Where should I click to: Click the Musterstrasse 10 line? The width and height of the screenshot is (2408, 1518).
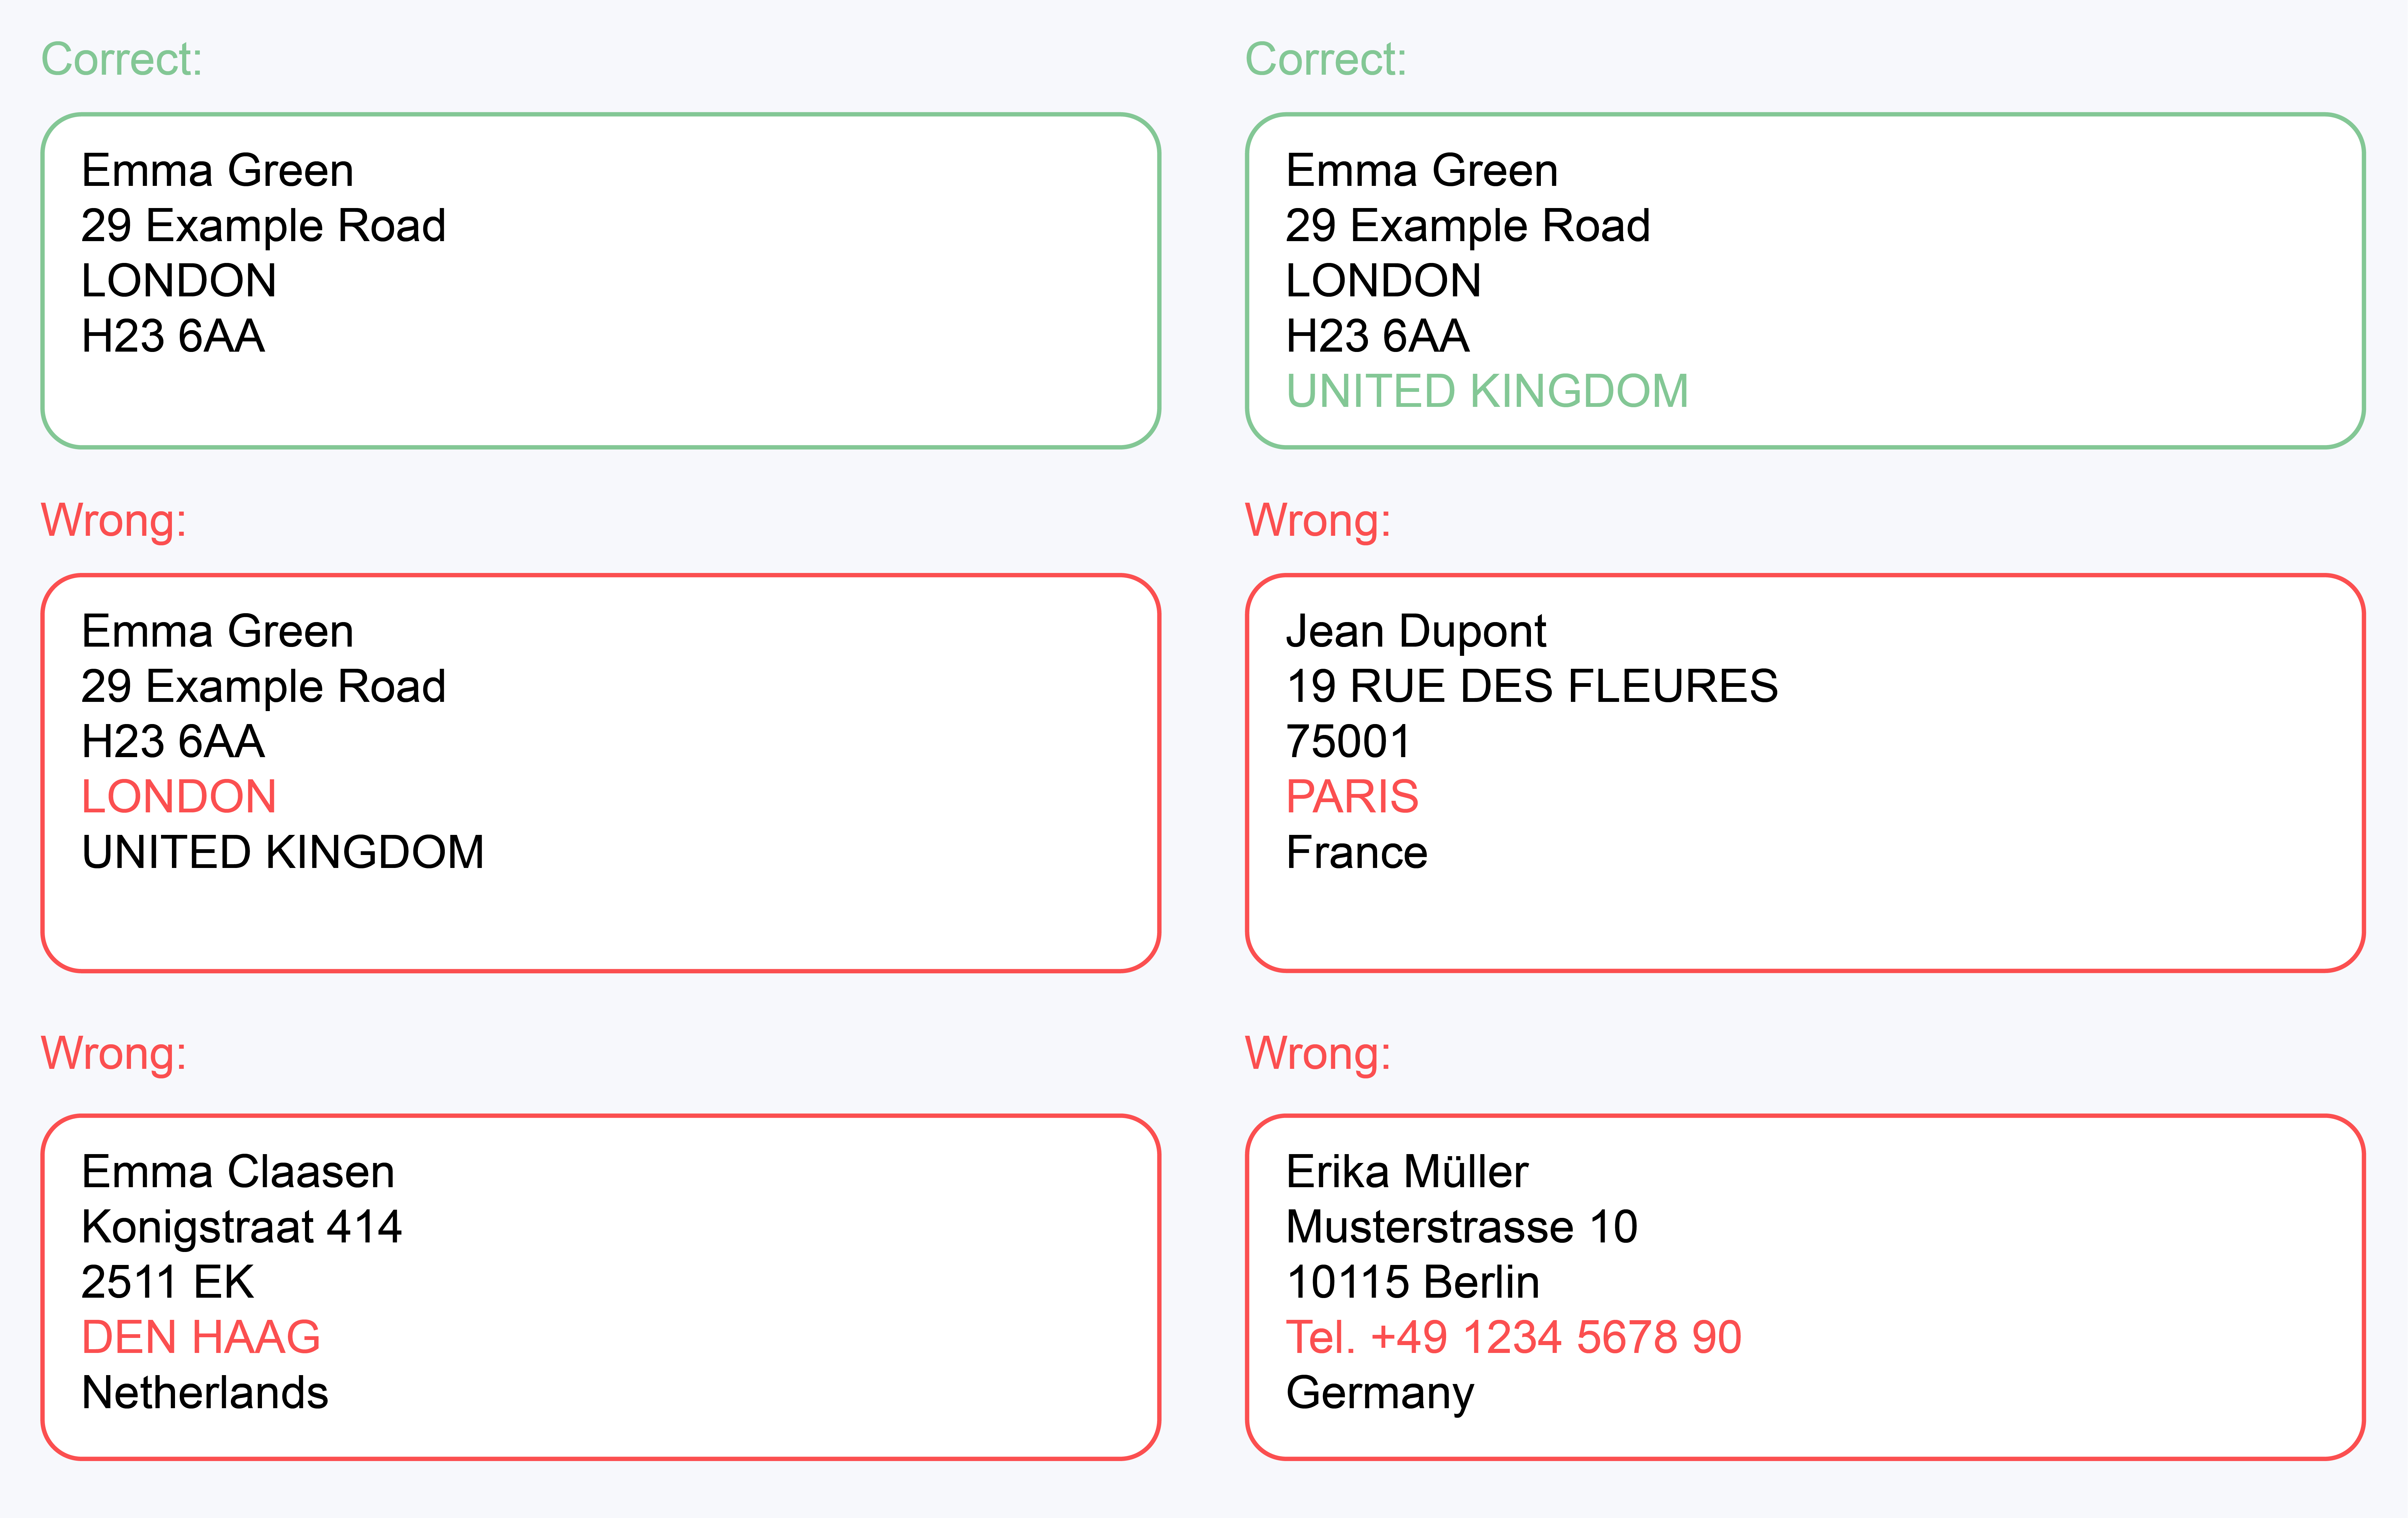pos(1461,1227)
